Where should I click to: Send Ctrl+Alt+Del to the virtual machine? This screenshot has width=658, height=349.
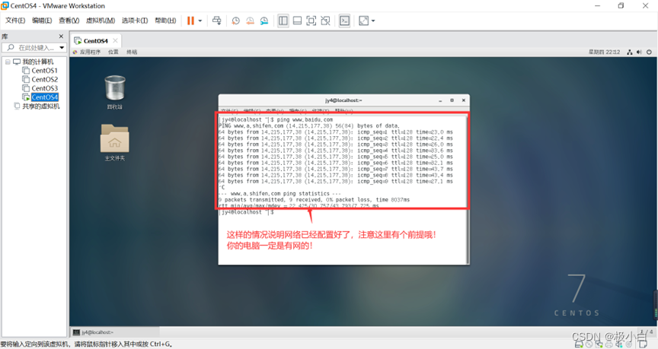coord(216,21)
